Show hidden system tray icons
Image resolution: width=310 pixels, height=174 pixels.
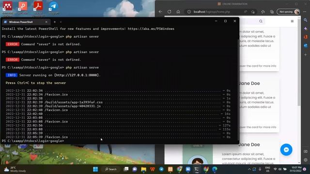coord(249,169)
